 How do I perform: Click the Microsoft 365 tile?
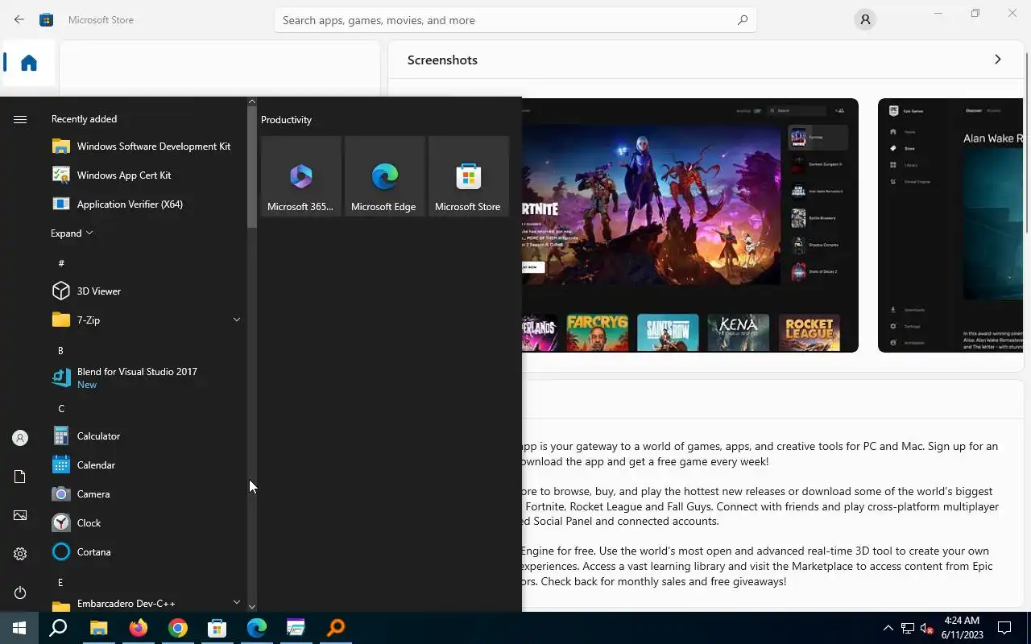(x=301, y=176)
